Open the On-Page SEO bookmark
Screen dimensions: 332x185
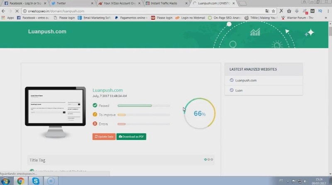click(x=225, y=18)
